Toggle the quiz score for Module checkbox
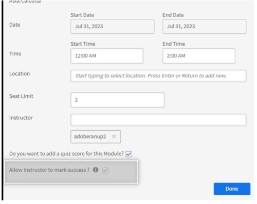 point(128,154)
